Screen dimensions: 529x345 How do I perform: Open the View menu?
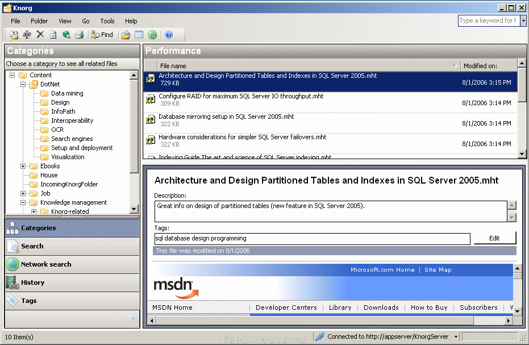coord(65,21)
